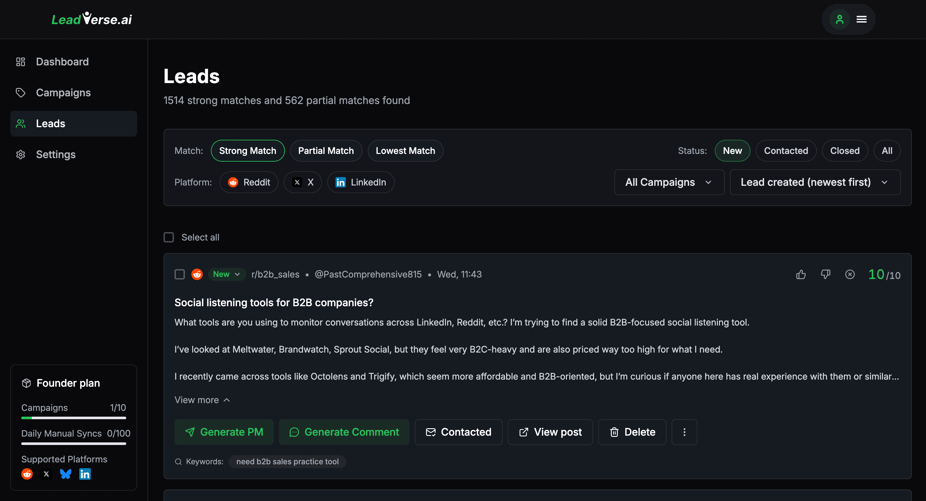The image size is (926, 501).
Task: Click the circled X dismiss icon
Action: (850, 275)
